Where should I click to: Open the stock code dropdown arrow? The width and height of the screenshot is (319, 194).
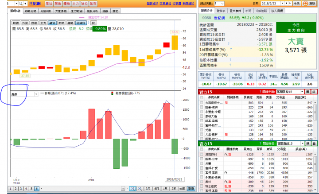pyautogui.click(x=16, y=4)
